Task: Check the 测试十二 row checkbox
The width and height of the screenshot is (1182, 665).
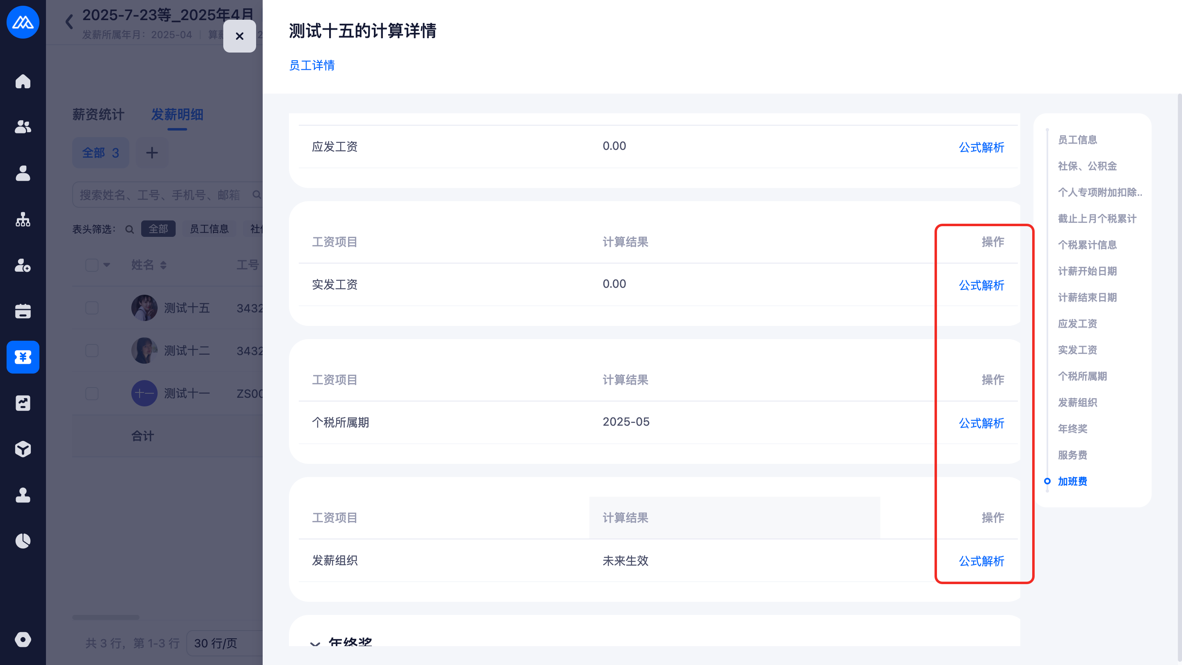Action: point(92,351)
